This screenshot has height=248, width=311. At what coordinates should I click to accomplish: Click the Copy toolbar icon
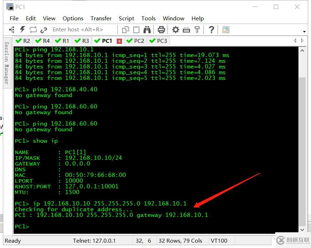125,30
